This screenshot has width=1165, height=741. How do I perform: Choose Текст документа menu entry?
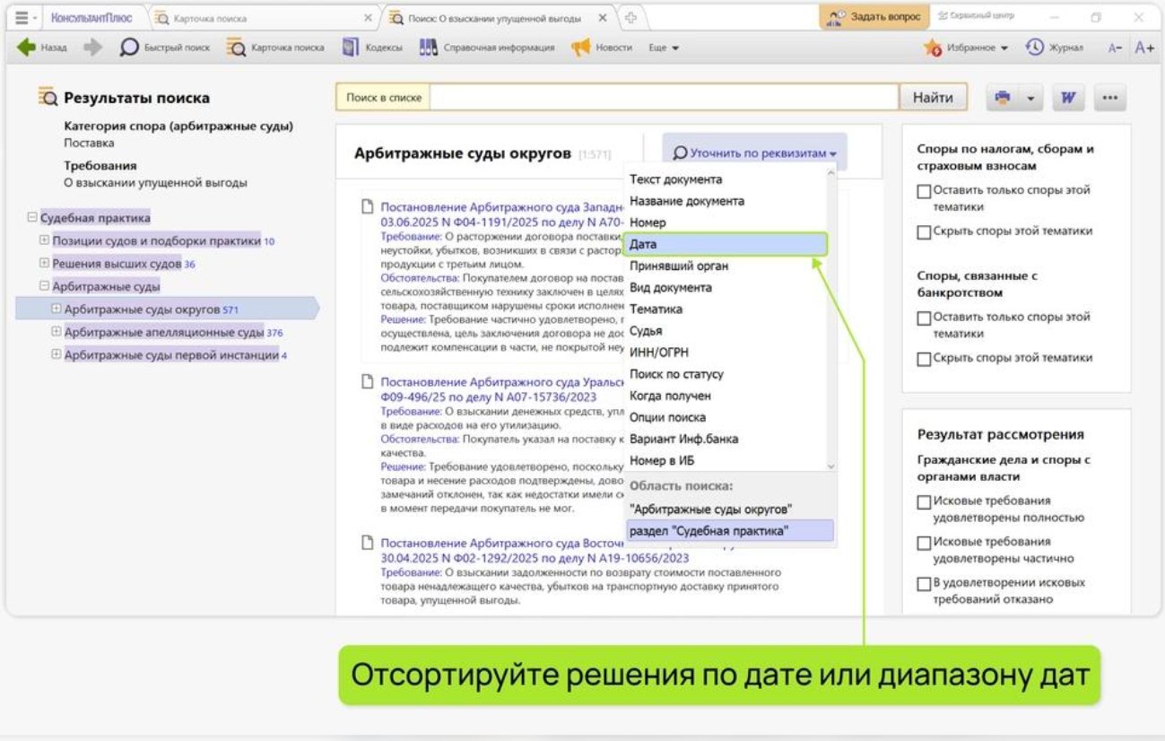[675, 179]
